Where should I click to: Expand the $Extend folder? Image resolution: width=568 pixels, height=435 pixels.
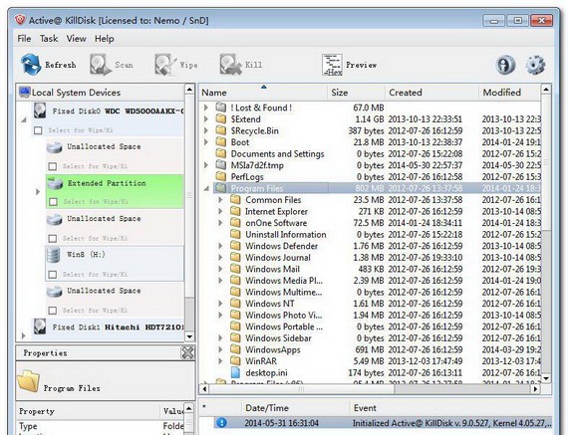tap(206, 119)
